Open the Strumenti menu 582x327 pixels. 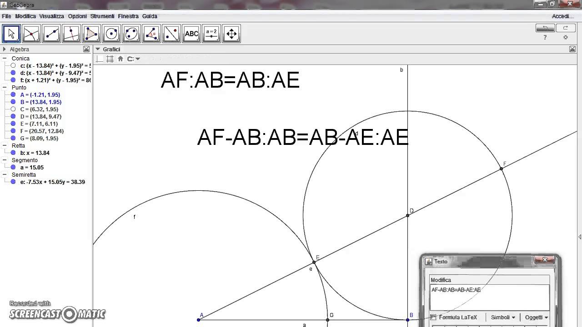[x=102, y=16]
